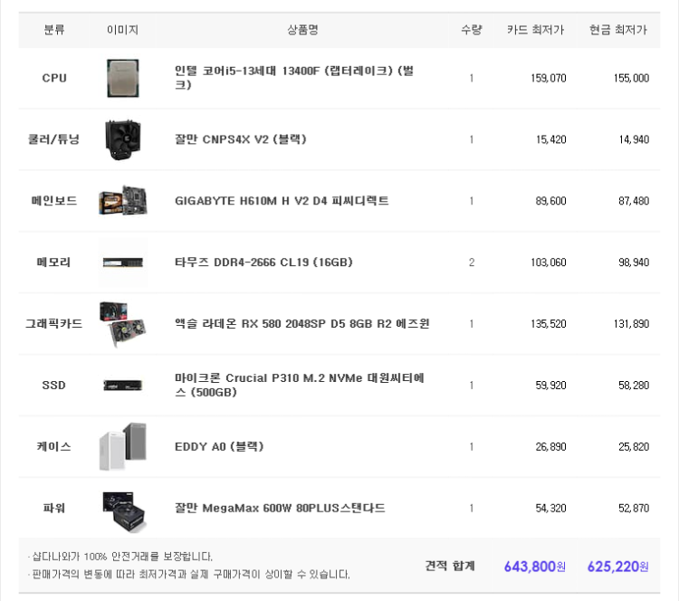The width and height of the screenshot is (679, 601).
Task: Open the GIGABYTE H610M H V2 D4 product link
Action: 282,201
